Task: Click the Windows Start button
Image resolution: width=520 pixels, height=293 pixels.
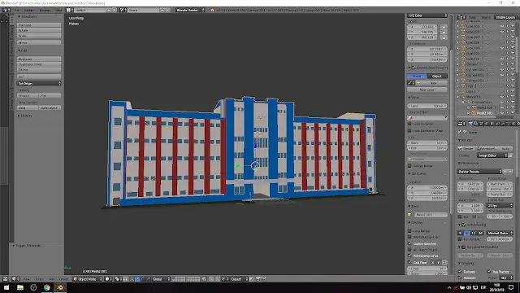Action: coord(6,287)
